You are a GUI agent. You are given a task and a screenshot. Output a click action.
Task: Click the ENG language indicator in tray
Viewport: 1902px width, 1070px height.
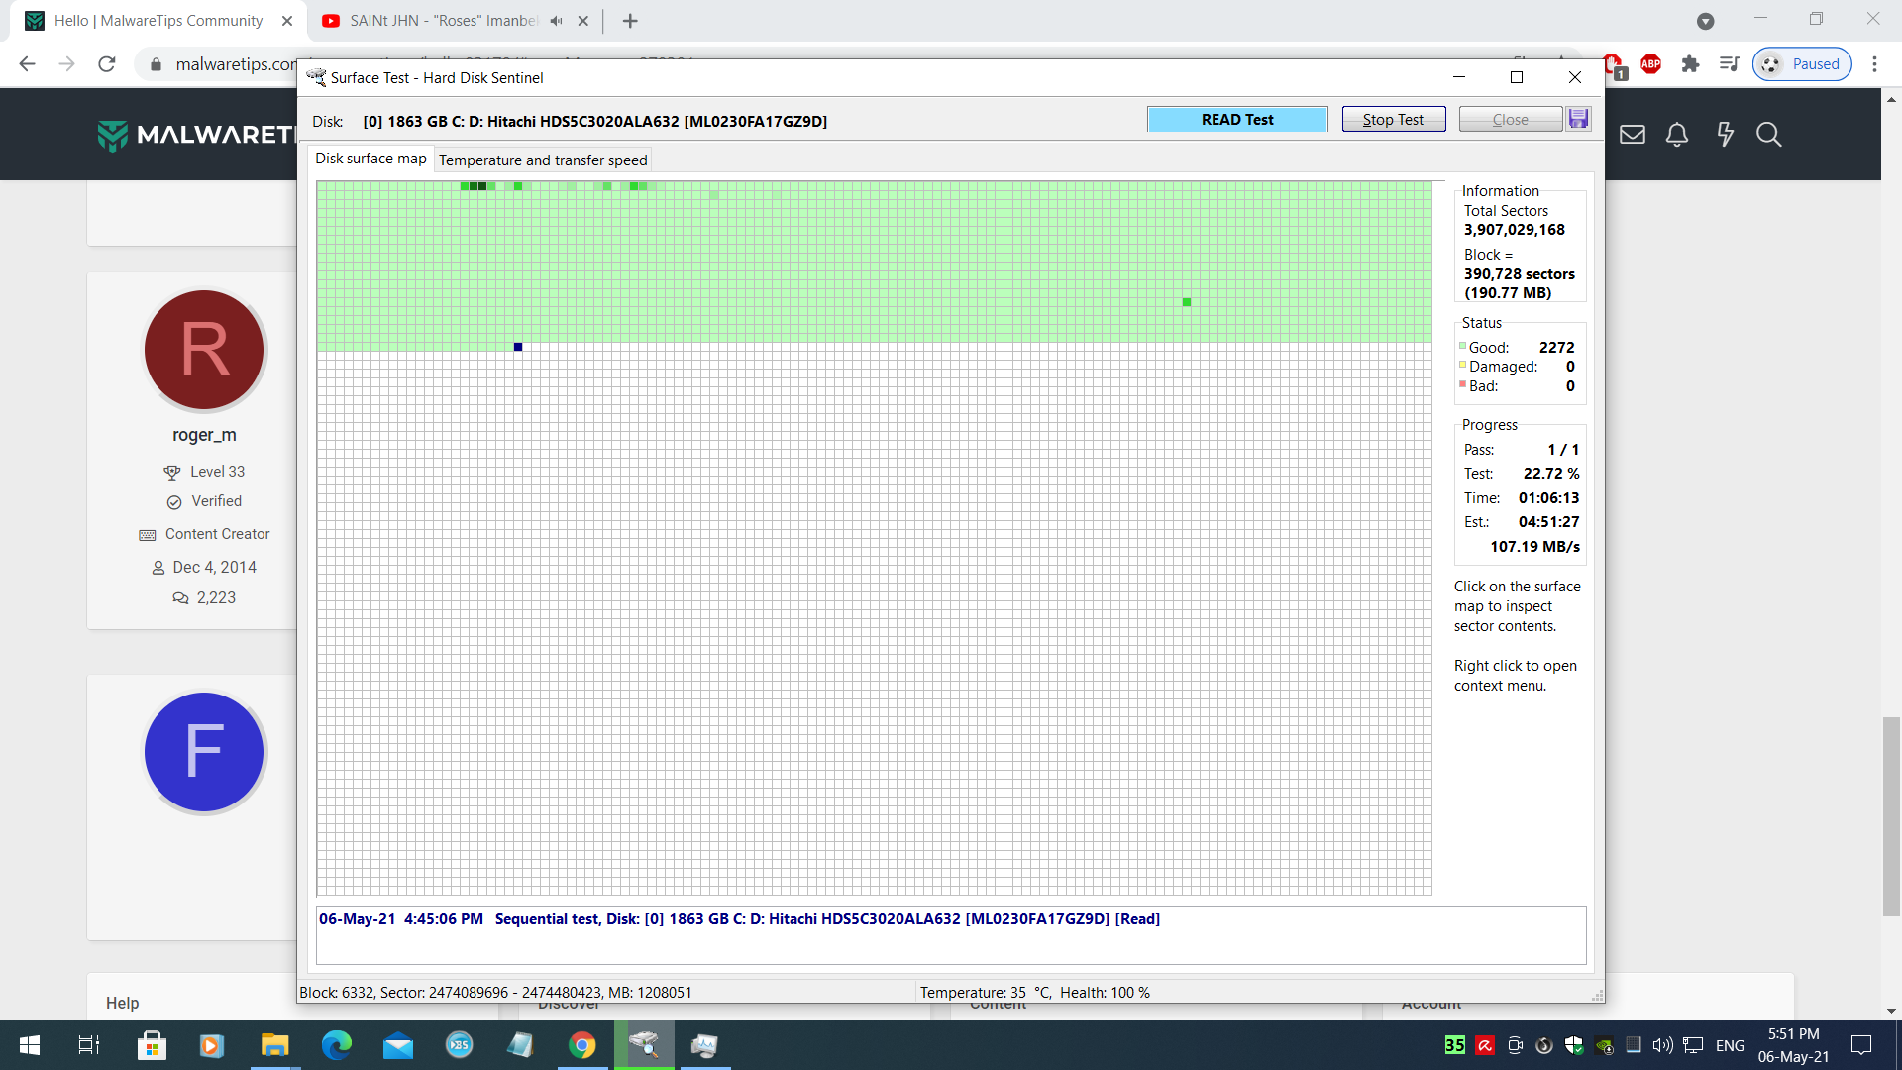(x=1730, y=1045)
